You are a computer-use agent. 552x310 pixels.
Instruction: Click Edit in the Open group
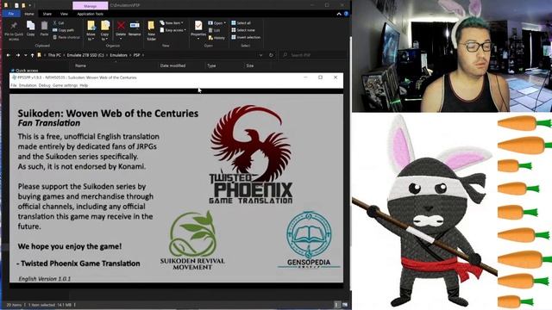click(x=215, y=30)
